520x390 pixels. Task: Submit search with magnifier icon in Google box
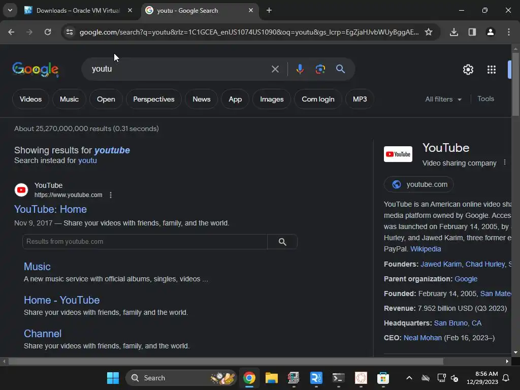(x=340, y=69)
